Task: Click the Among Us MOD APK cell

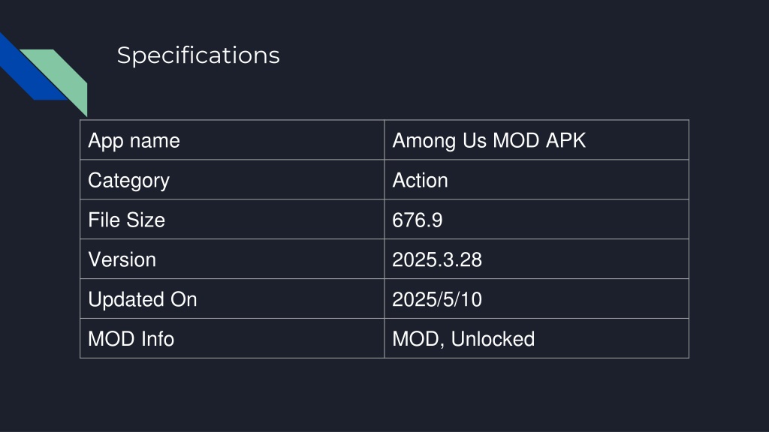Action: pos(536,140)
